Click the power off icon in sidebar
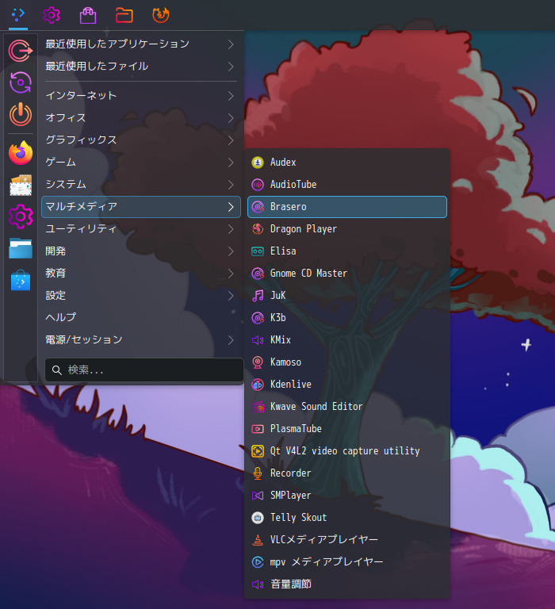The image size is (555, 609). pos(21,114)
